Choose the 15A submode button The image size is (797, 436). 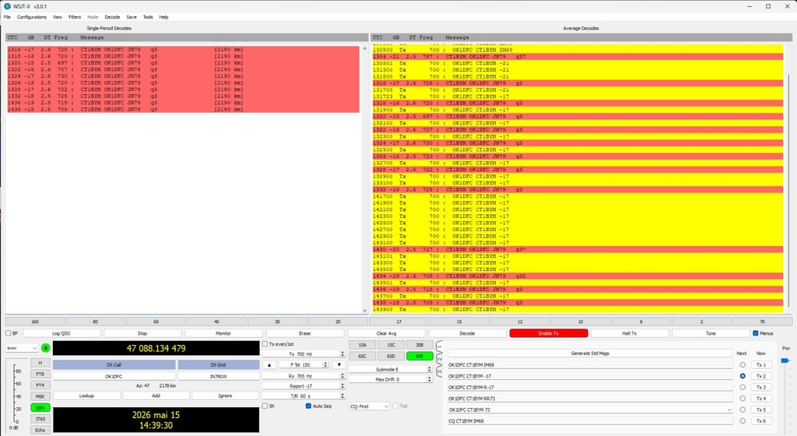click(363, 345)
